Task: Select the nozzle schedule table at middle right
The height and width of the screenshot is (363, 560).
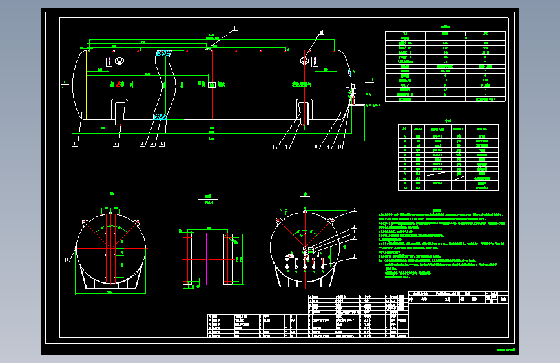Action: pos(448,157)
